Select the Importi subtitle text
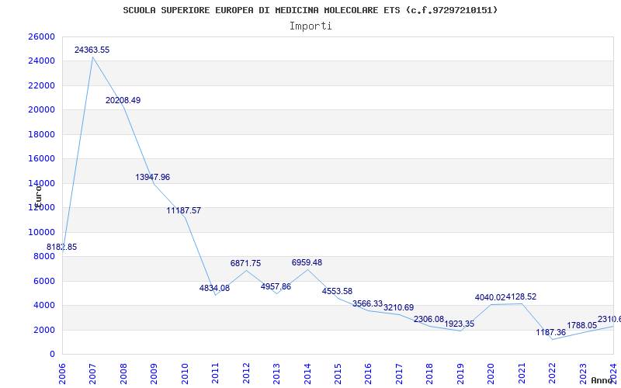The width and height of the screenshot is (621, 388). pyautogui.click(x=310, y=26)
